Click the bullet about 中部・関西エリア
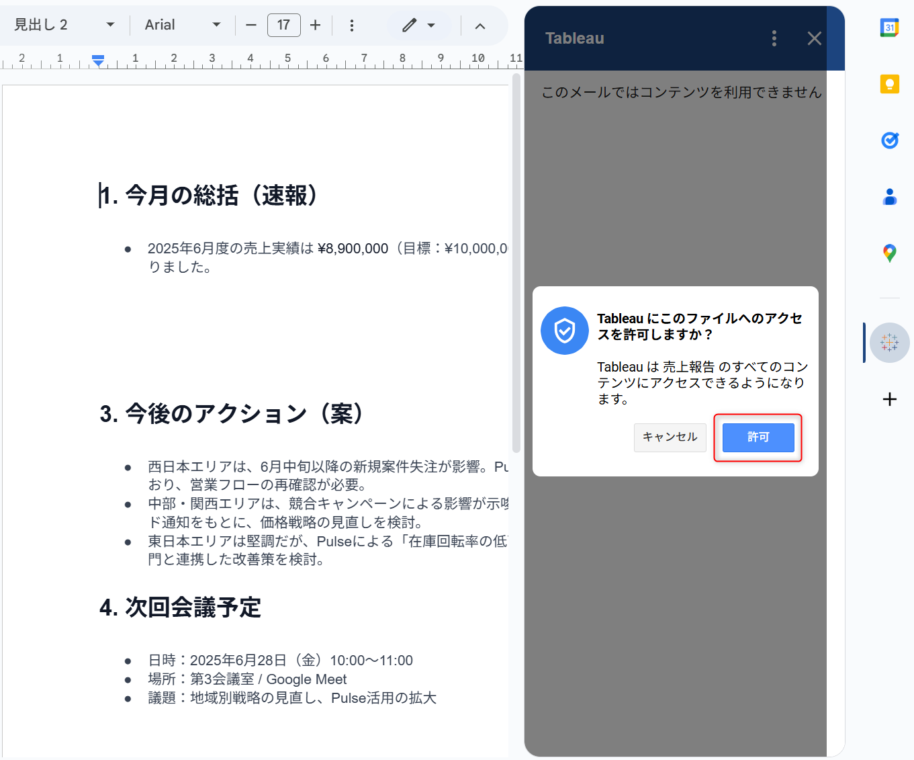This screenshot has width=914, height=760. pos(328,513)
